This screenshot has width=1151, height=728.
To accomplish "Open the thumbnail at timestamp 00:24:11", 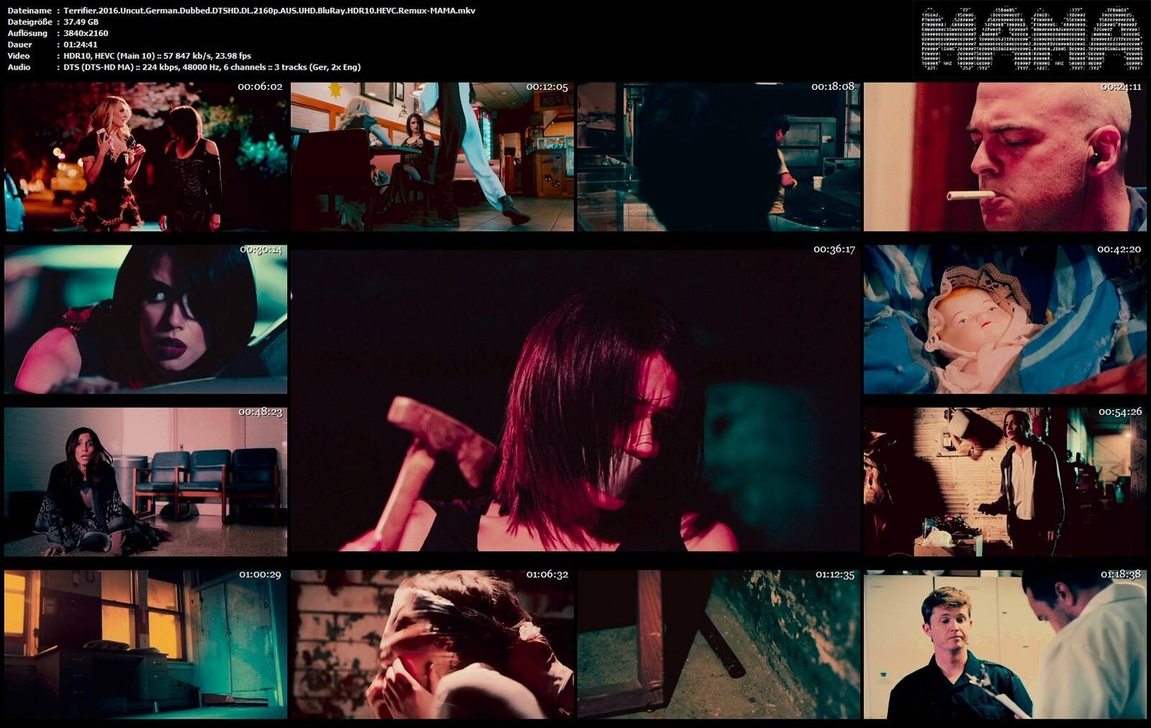I will pos(1005,157).
